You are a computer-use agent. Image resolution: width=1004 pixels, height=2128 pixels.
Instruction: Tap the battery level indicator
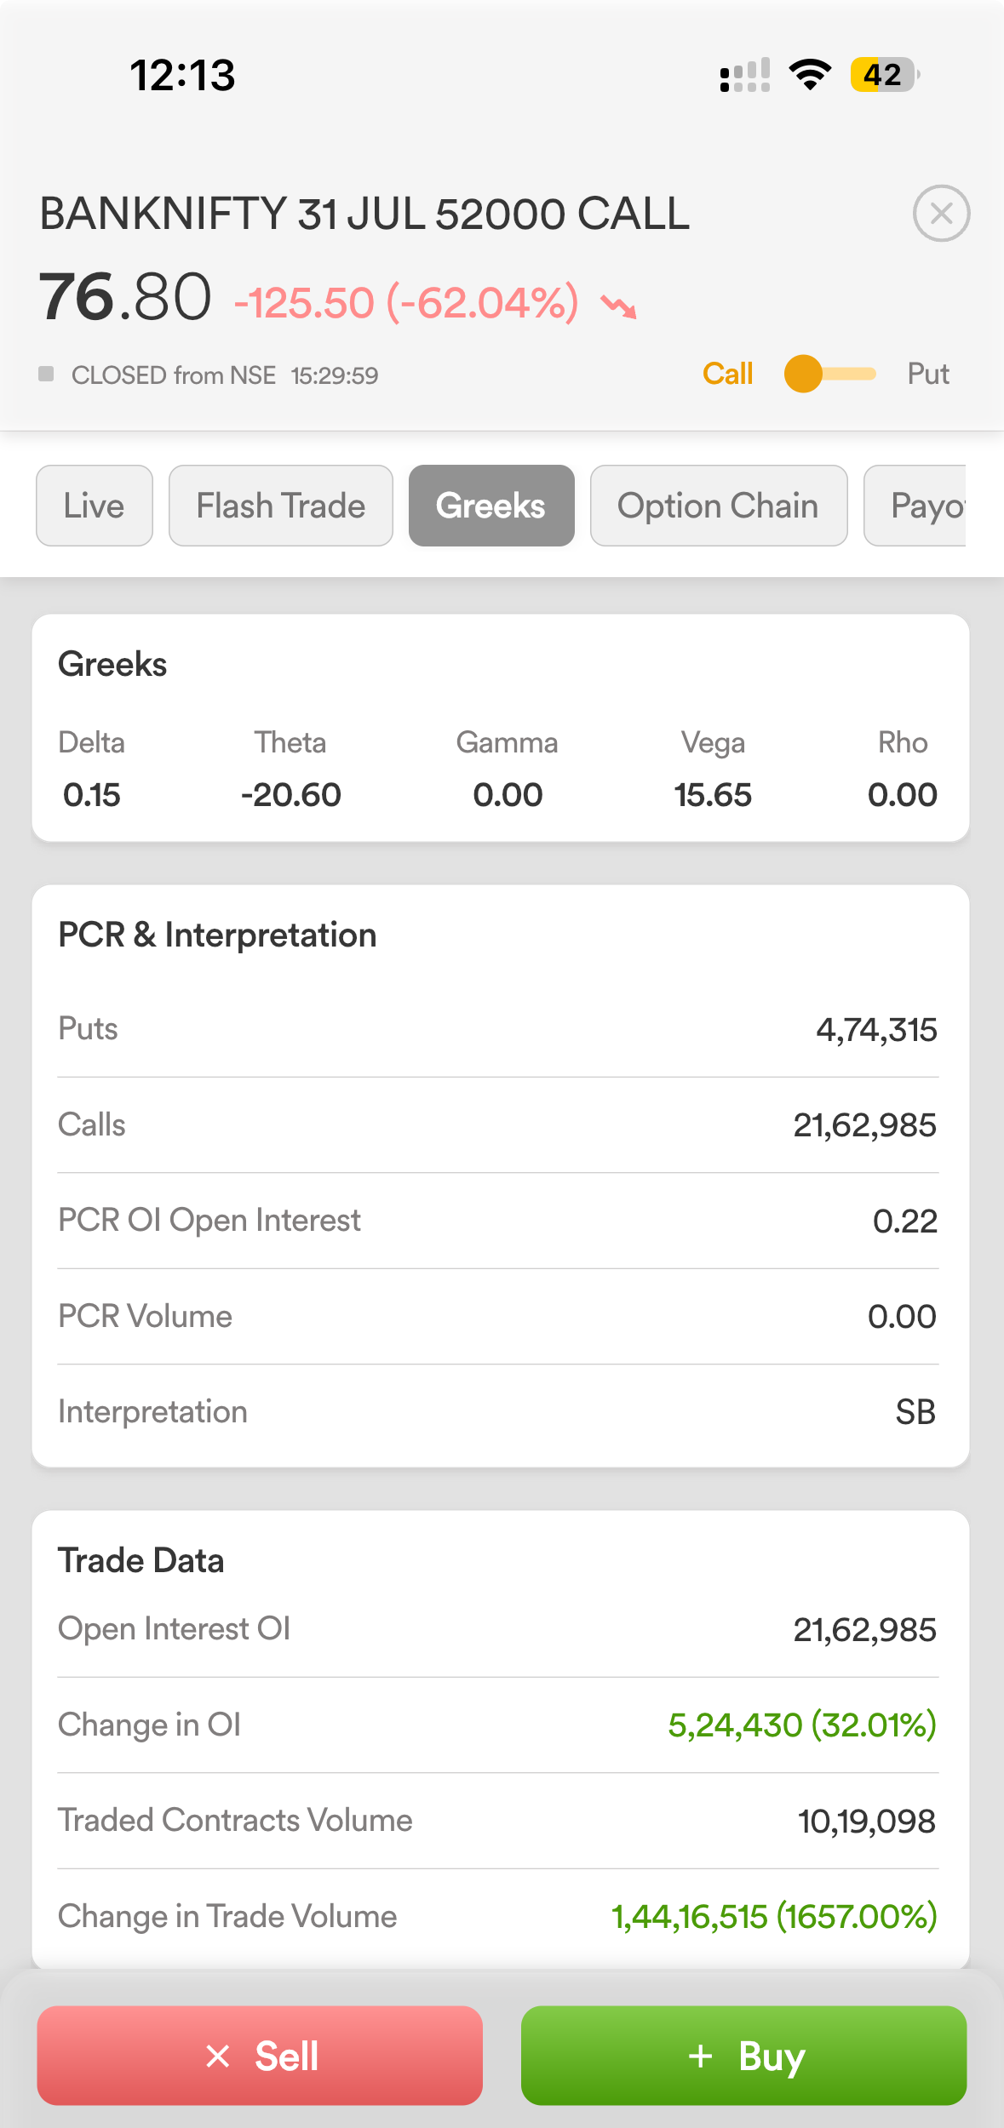click(884, 75)
